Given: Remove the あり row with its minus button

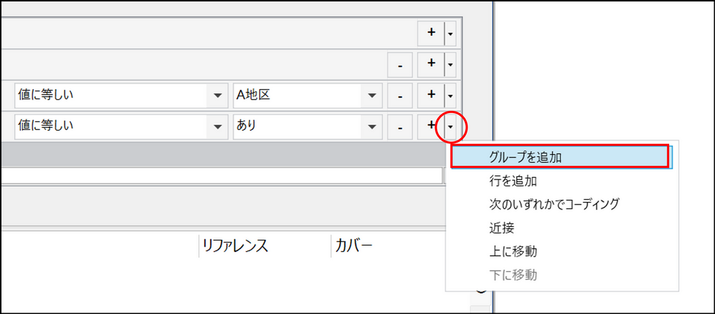Looking at the screenshot, I should (x=401, y=126).
